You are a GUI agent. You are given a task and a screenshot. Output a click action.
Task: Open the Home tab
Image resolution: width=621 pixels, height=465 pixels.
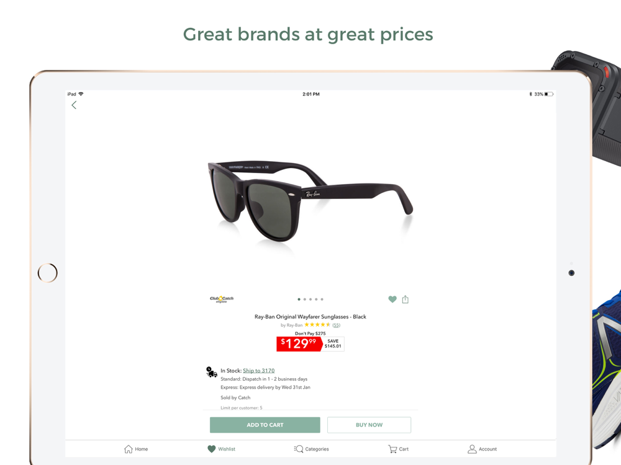coord(136,449)
